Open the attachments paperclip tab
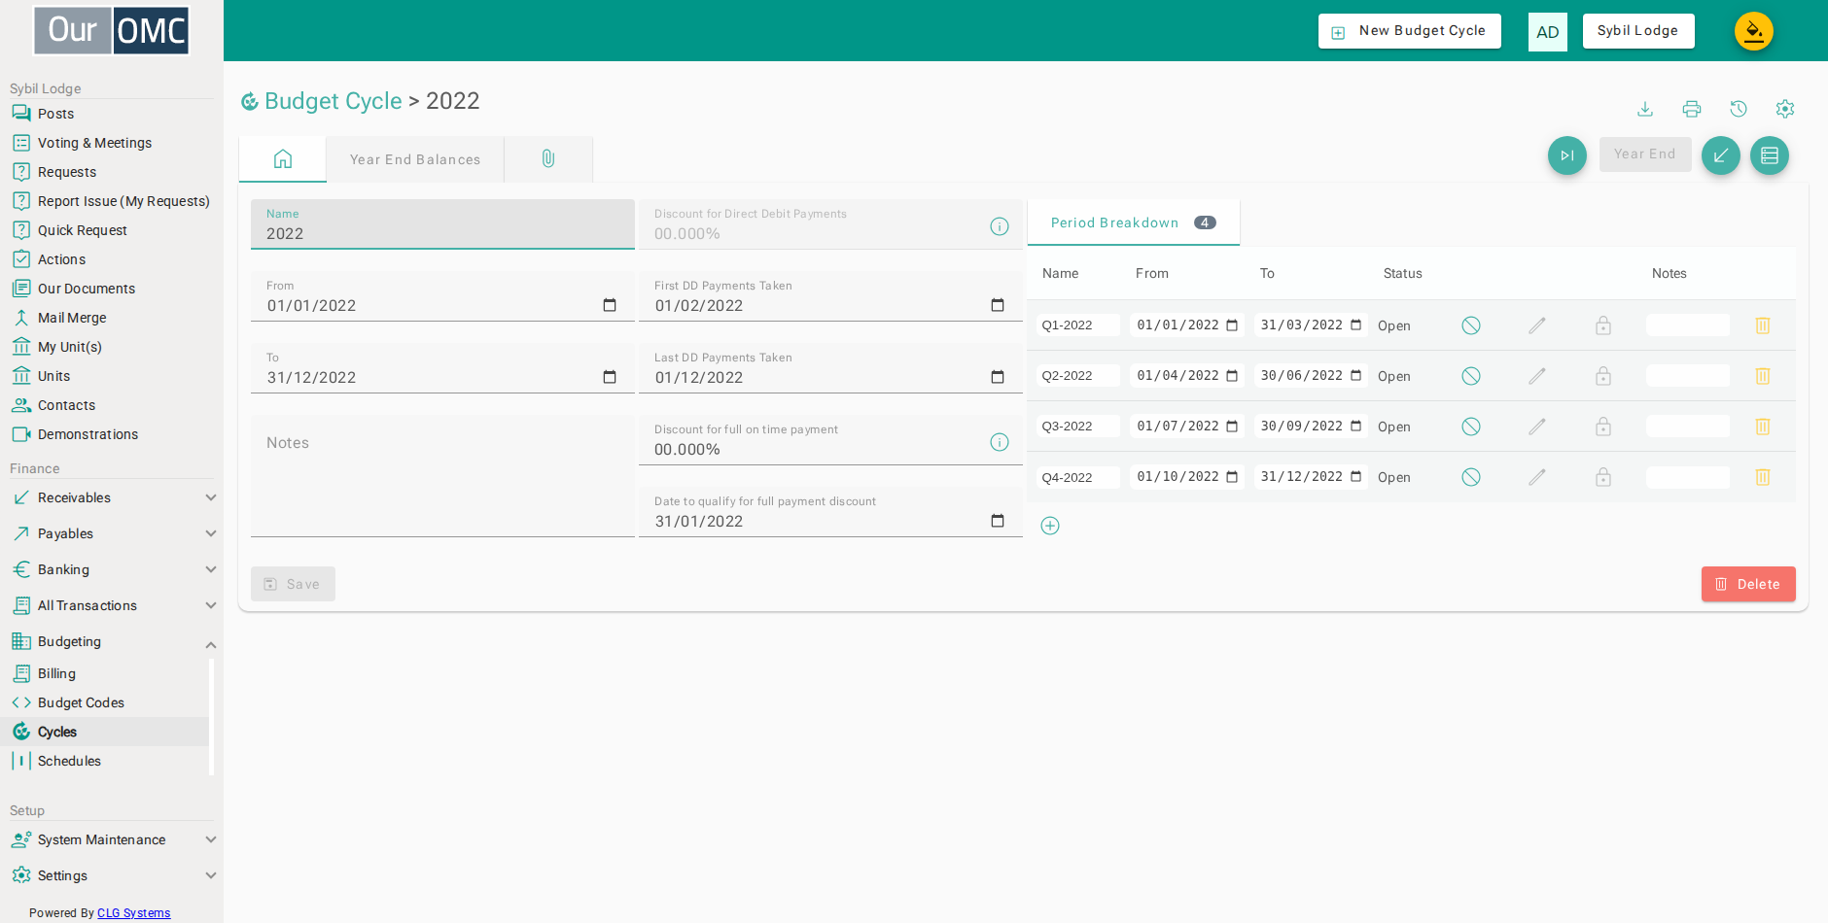 click(548, 159)
